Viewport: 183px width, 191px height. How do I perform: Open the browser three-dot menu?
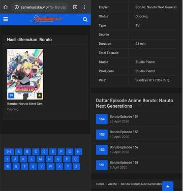point(84,7)
